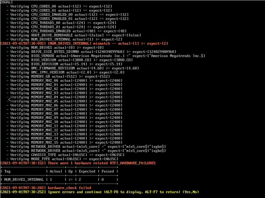Click the 'Expected' column header in table
This screenshot has height=198, width=265.
click(87, 171)
